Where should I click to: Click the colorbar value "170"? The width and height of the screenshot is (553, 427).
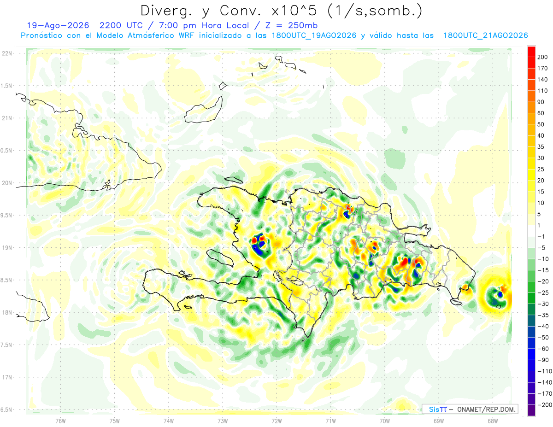[x=542, y=68]
